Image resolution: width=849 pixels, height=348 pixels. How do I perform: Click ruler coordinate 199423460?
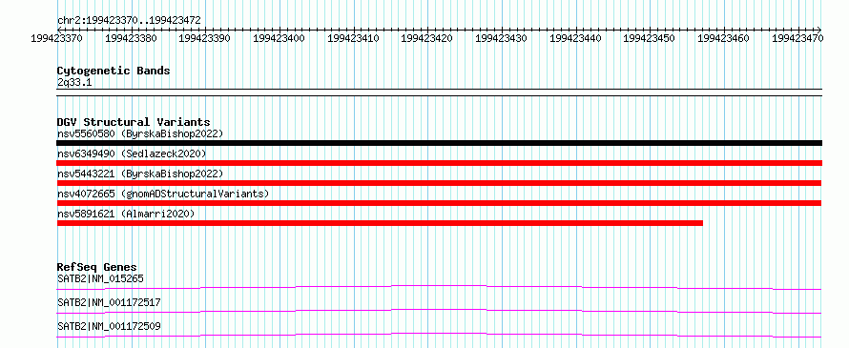pos(723,38)
